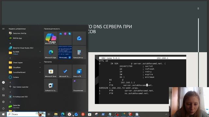Open the PowerShell icon on the taskbar
209x117 pixels.
pos(103,114)
